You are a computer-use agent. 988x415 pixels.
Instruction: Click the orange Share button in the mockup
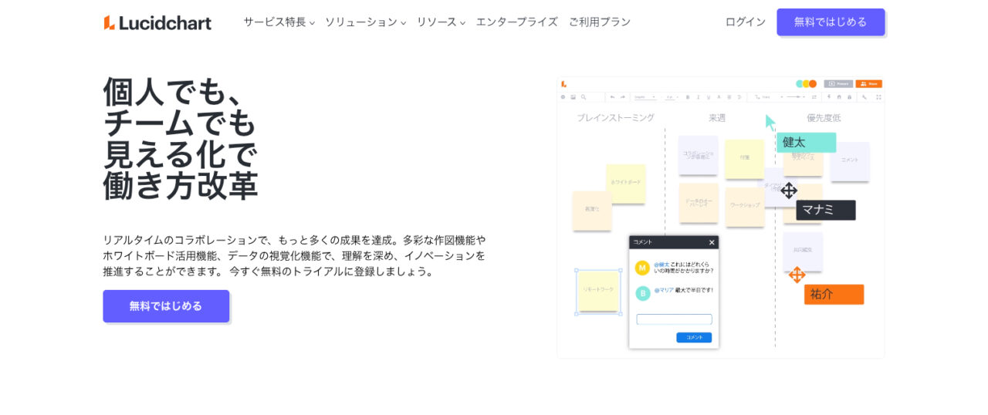coord(868,83)
